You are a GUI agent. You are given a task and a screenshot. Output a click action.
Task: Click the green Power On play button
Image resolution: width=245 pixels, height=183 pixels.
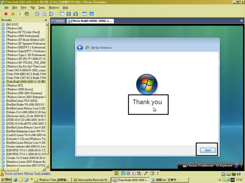pyautogui.click(x=20, y=14)
